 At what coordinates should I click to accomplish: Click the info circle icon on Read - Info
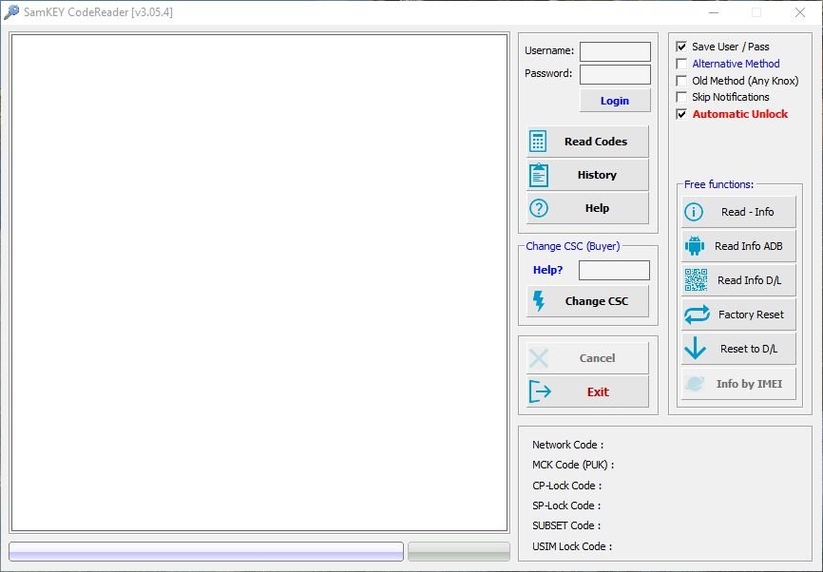point(694,212)
